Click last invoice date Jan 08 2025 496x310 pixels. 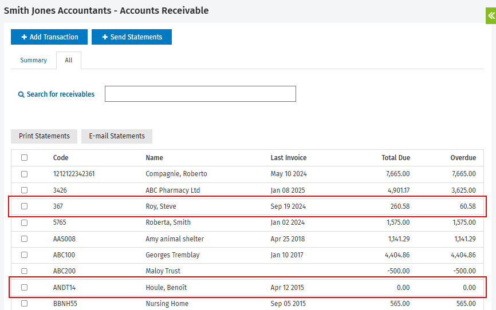click(288, 190)
